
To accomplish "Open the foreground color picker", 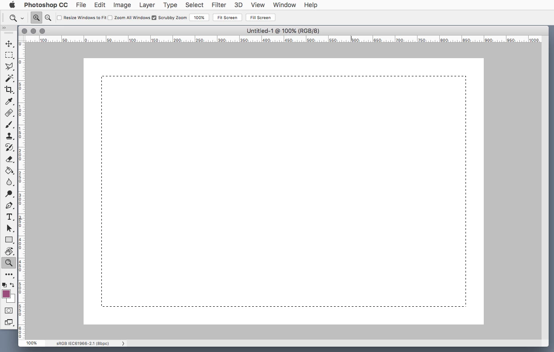I will click(x=6, y=293).
